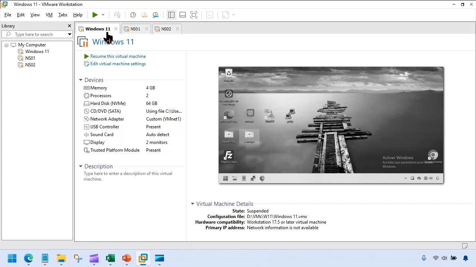
Task: Revert the VM to its snapshot
Action: click(144, 15)
